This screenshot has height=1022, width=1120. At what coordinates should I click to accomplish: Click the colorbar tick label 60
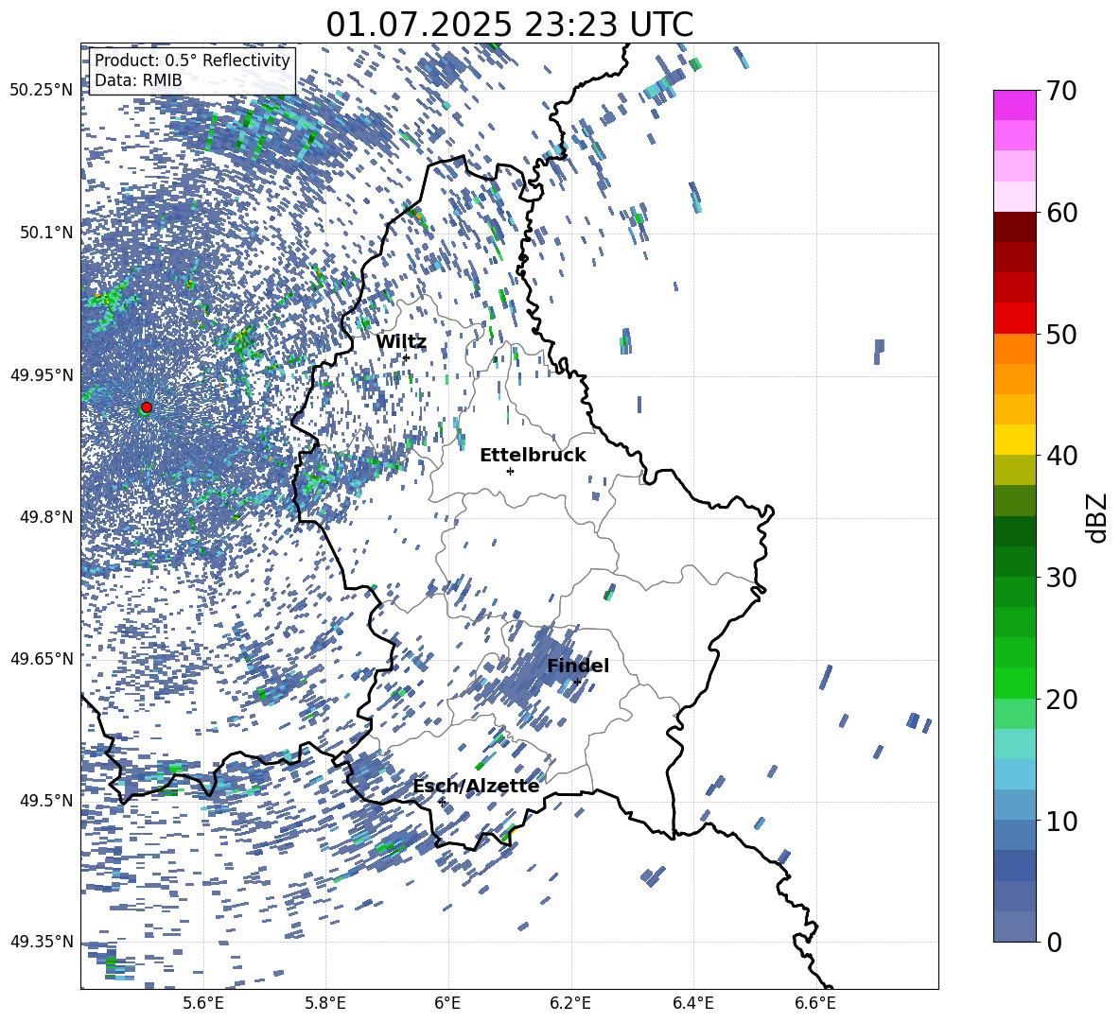point(1061,213)
